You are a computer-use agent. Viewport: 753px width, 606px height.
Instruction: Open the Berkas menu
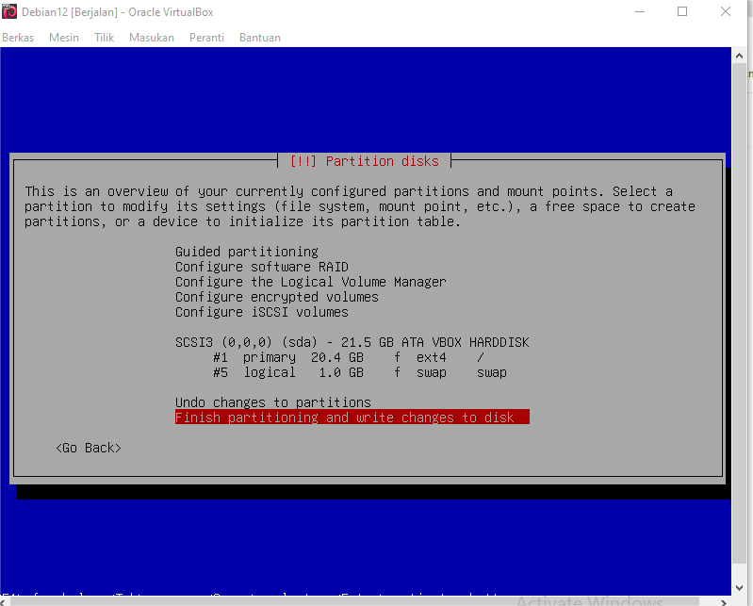(18, 38)
